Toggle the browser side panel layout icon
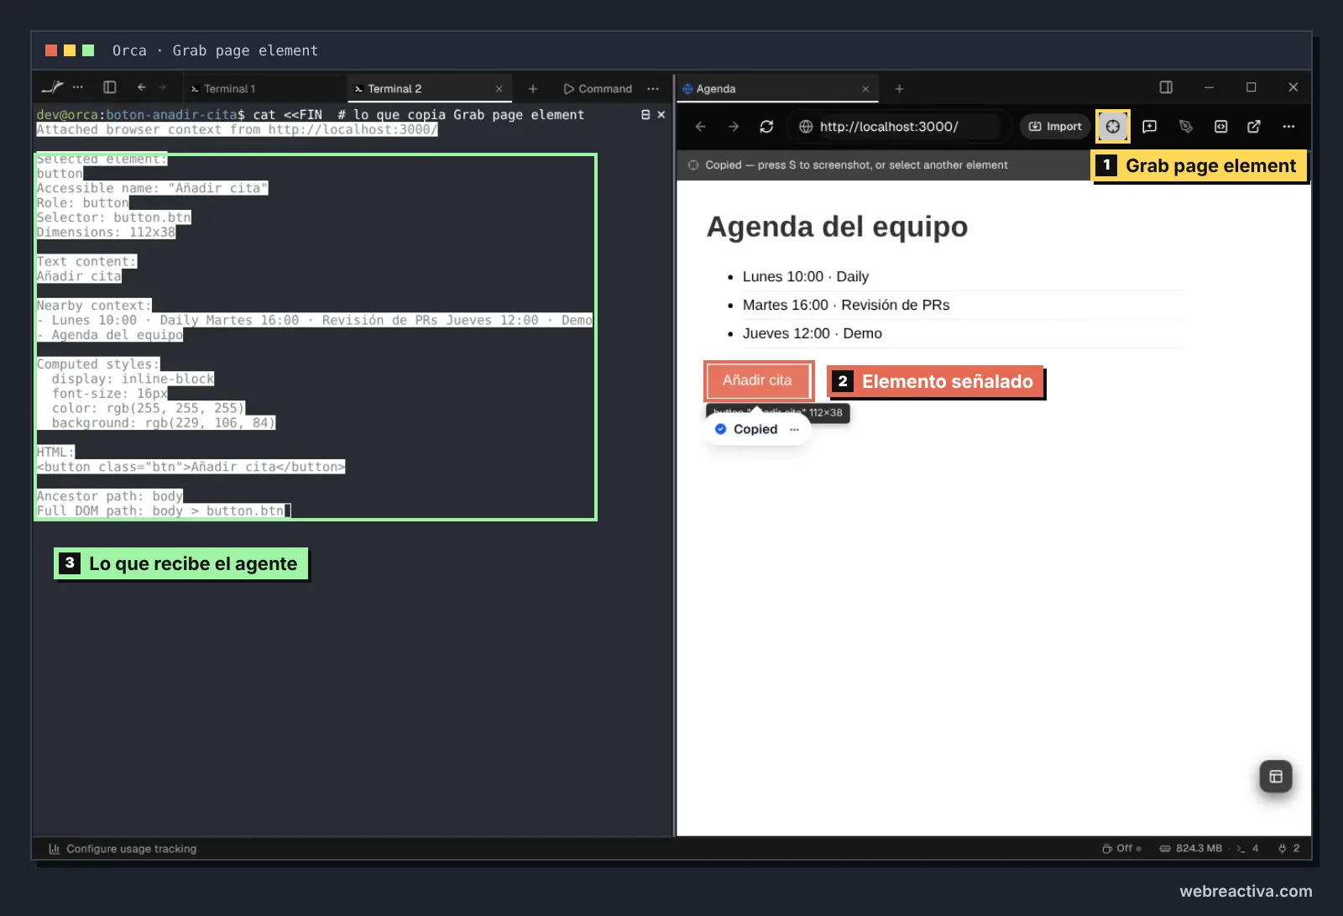The height and width of the screenshot is (916, 1343). (1166, 87)
